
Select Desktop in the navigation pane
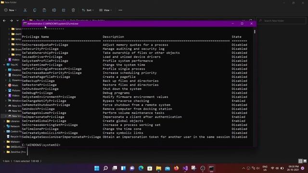[14, 70]
